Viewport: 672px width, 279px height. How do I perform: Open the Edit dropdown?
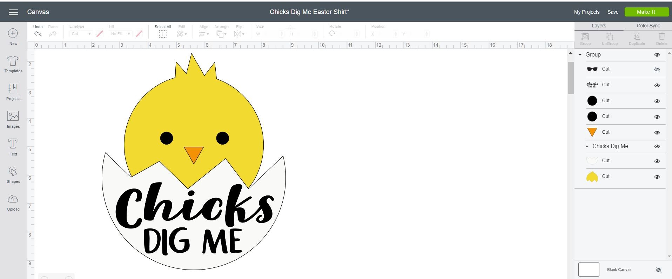[182, 34]
